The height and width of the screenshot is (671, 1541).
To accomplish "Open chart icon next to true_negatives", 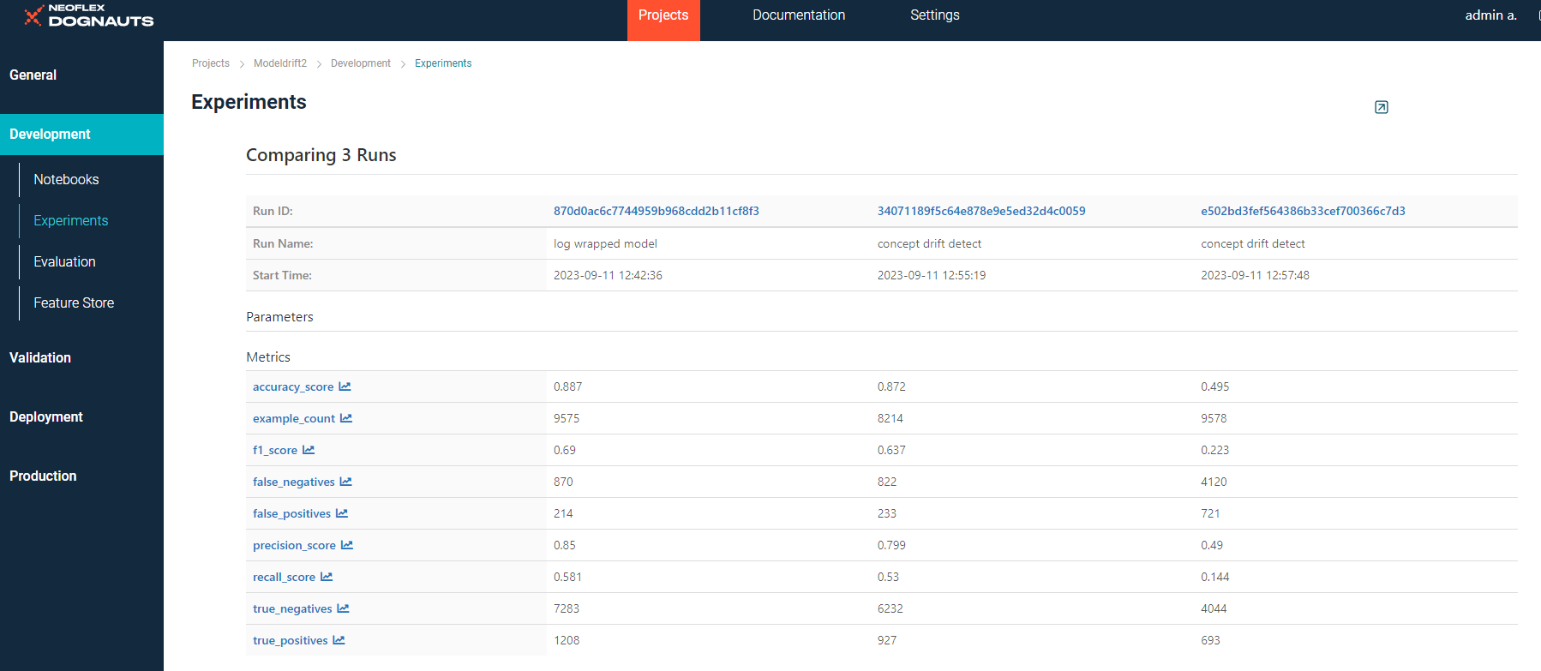I will 344,608.
